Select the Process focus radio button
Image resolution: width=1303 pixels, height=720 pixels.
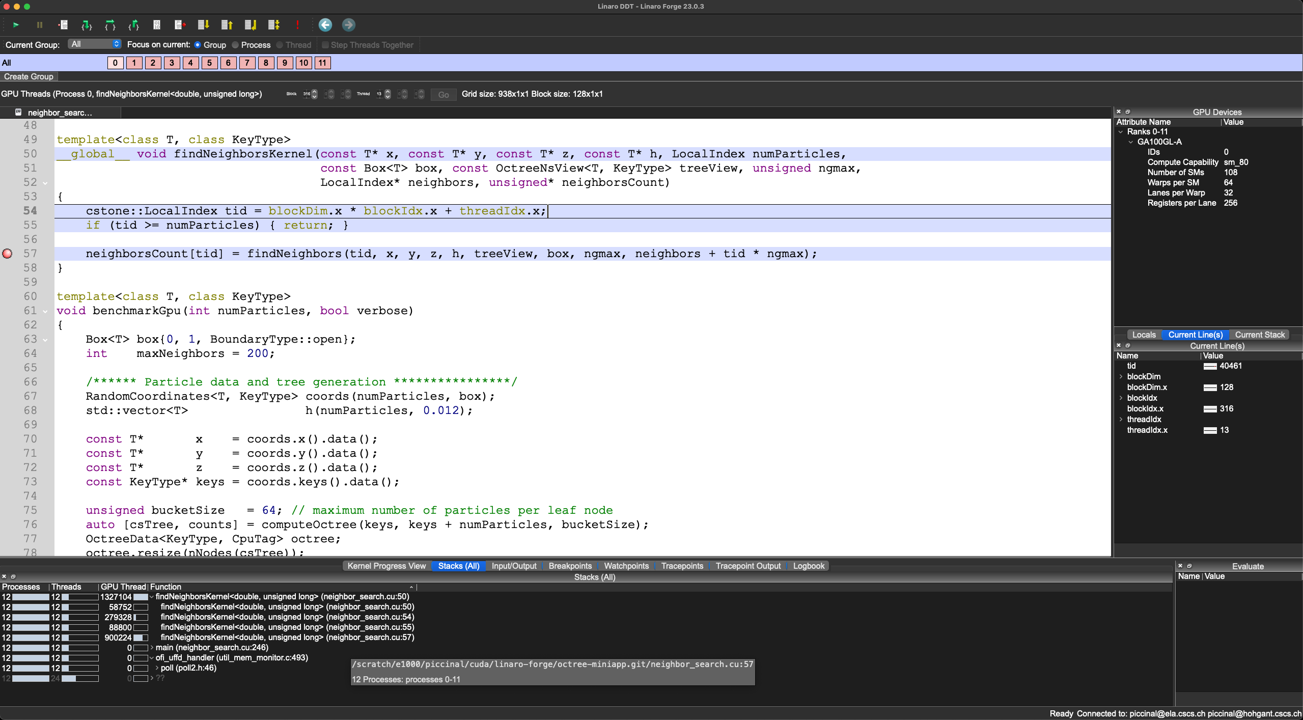tap(235, 45)
